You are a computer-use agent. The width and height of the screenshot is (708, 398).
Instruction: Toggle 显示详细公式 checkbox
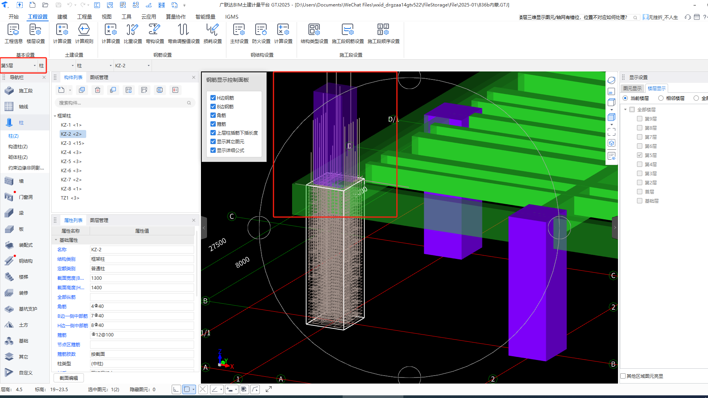tap(213, 150)
